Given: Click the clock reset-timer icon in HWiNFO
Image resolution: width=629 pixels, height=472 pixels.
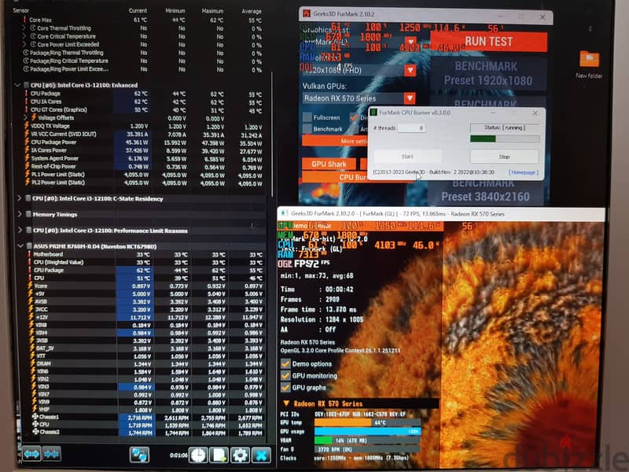Looking at the screenshot, I should click(199, 455).
